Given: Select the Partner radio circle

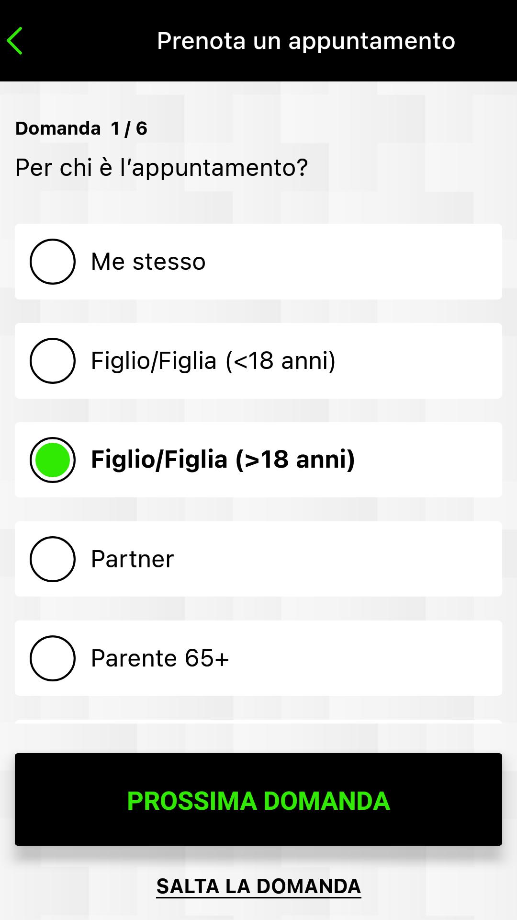Looking at the screenshot, I should click(x=53, y=559).
